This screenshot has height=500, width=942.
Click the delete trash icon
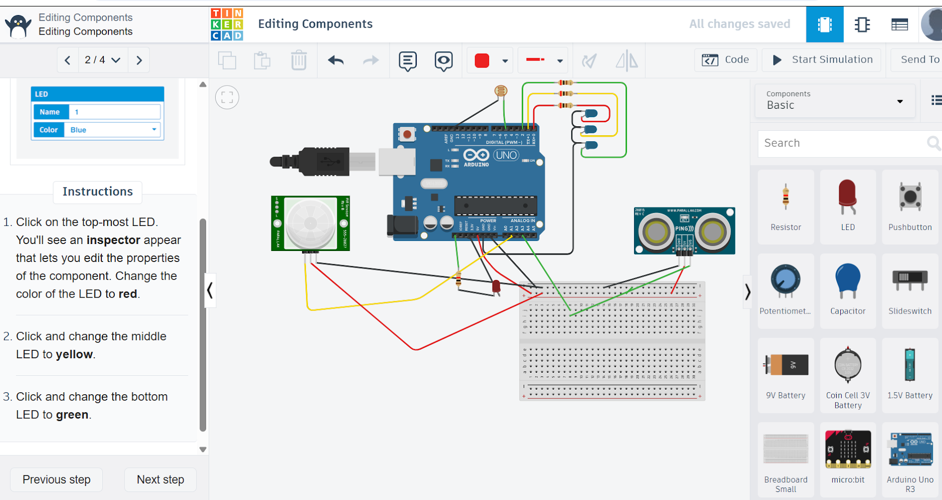pyautogui.click(x=298, y=60)
